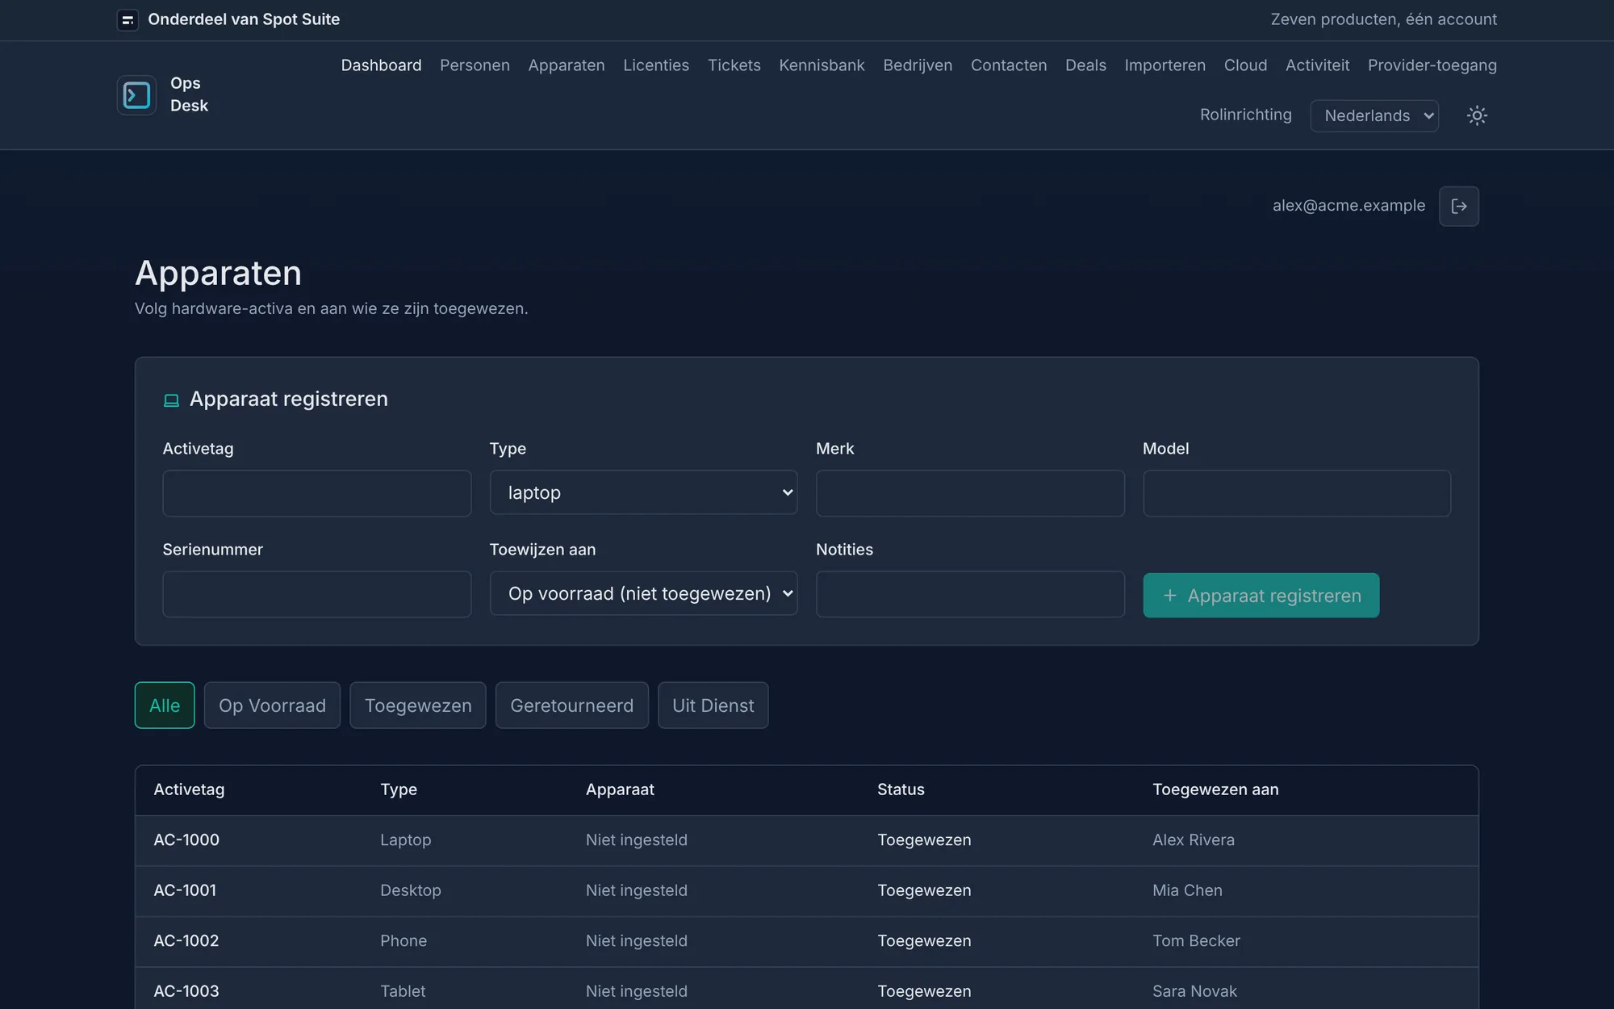Submit the Apparaat registreren button

(x=1261, y=596)
